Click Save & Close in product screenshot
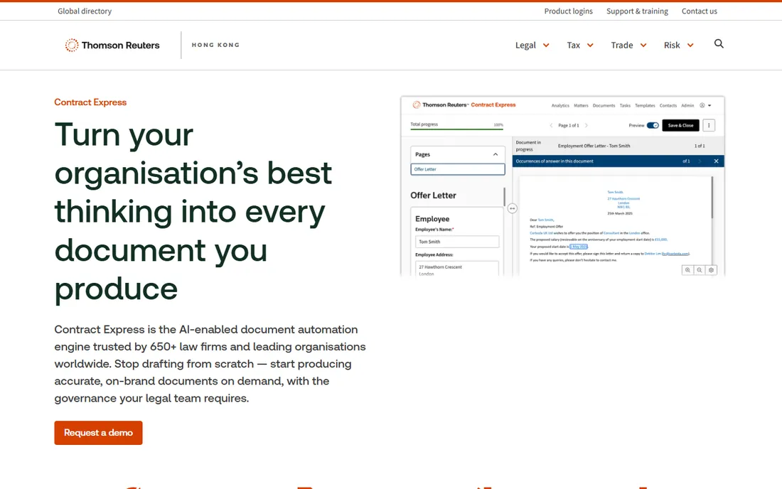 (x=681, y=125)
